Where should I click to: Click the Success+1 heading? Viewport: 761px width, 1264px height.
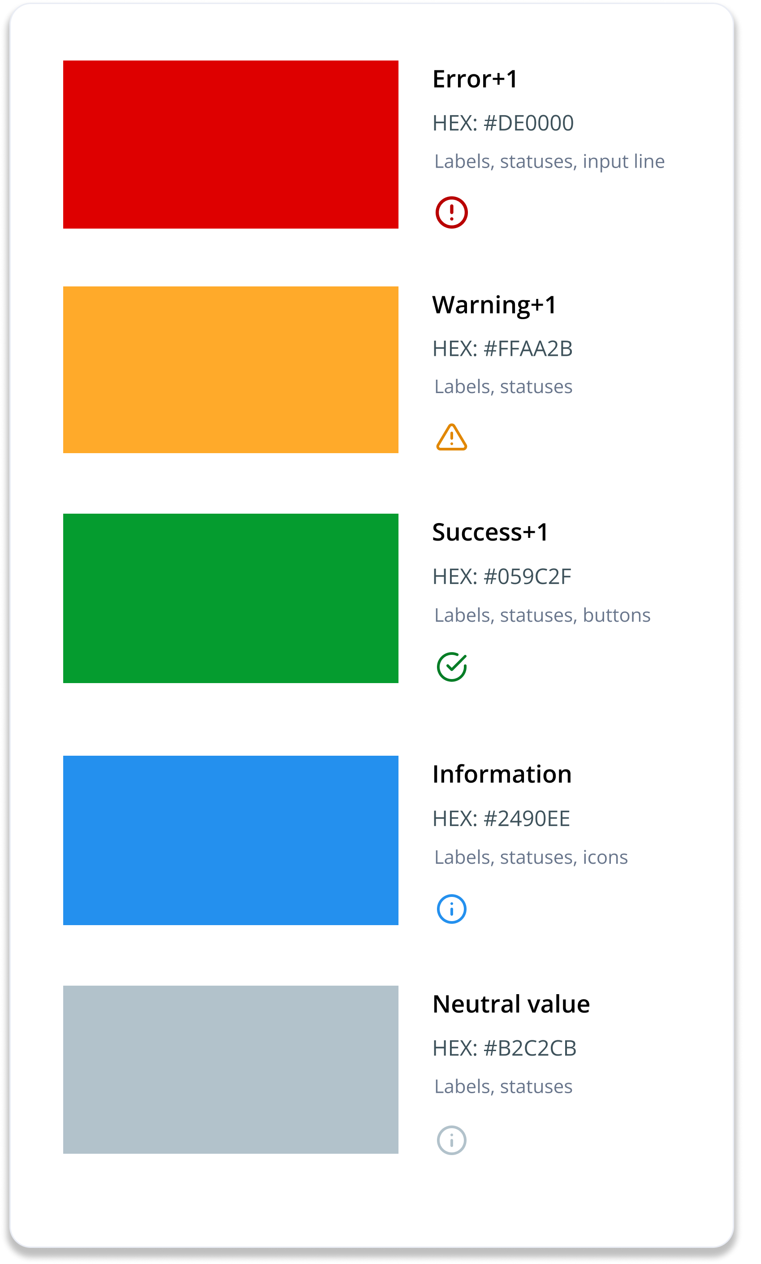tap(490, 532)
